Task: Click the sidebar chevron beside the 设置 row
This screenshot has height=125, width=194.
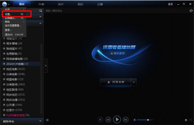Action: pyautogui.click(x=40, y=16)
